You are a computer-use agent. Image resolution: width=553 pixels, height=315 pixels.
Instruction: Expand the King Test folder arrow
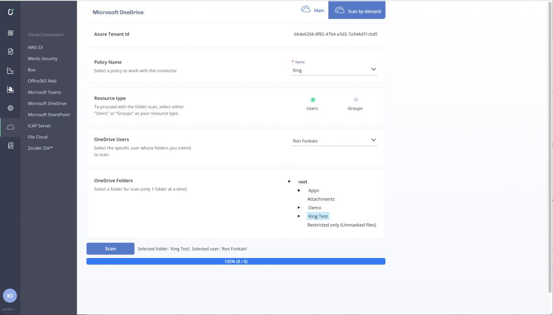click(x=299, y=216)
